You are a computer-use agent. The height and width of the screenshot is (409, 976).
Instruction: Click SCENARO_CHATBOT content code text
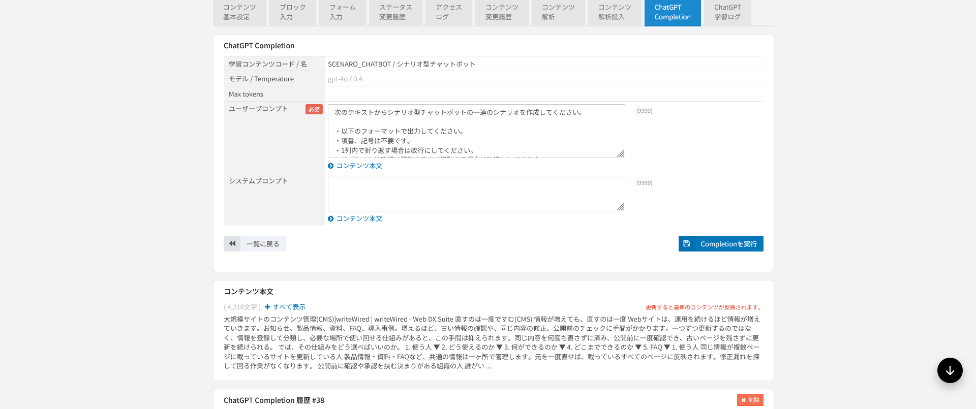tap(359, 64)
